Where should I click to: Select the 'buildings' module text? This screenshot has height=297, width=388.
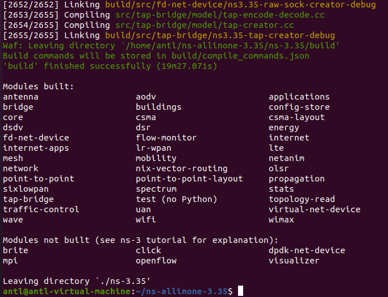click(158, 107)
